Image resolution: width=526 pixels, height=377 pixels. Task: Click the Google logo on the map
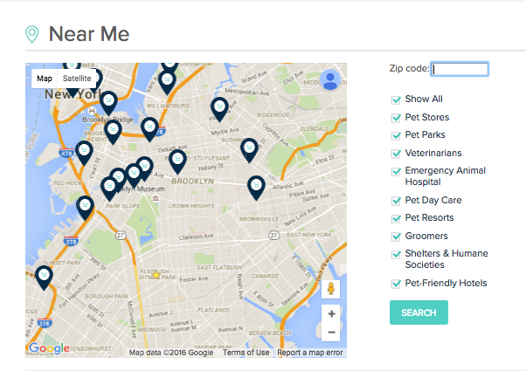[x=48, y=348]
